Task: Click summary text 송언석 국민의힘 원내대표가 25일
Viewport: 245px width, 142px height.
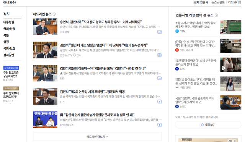Action: click(x=110, y=27)
